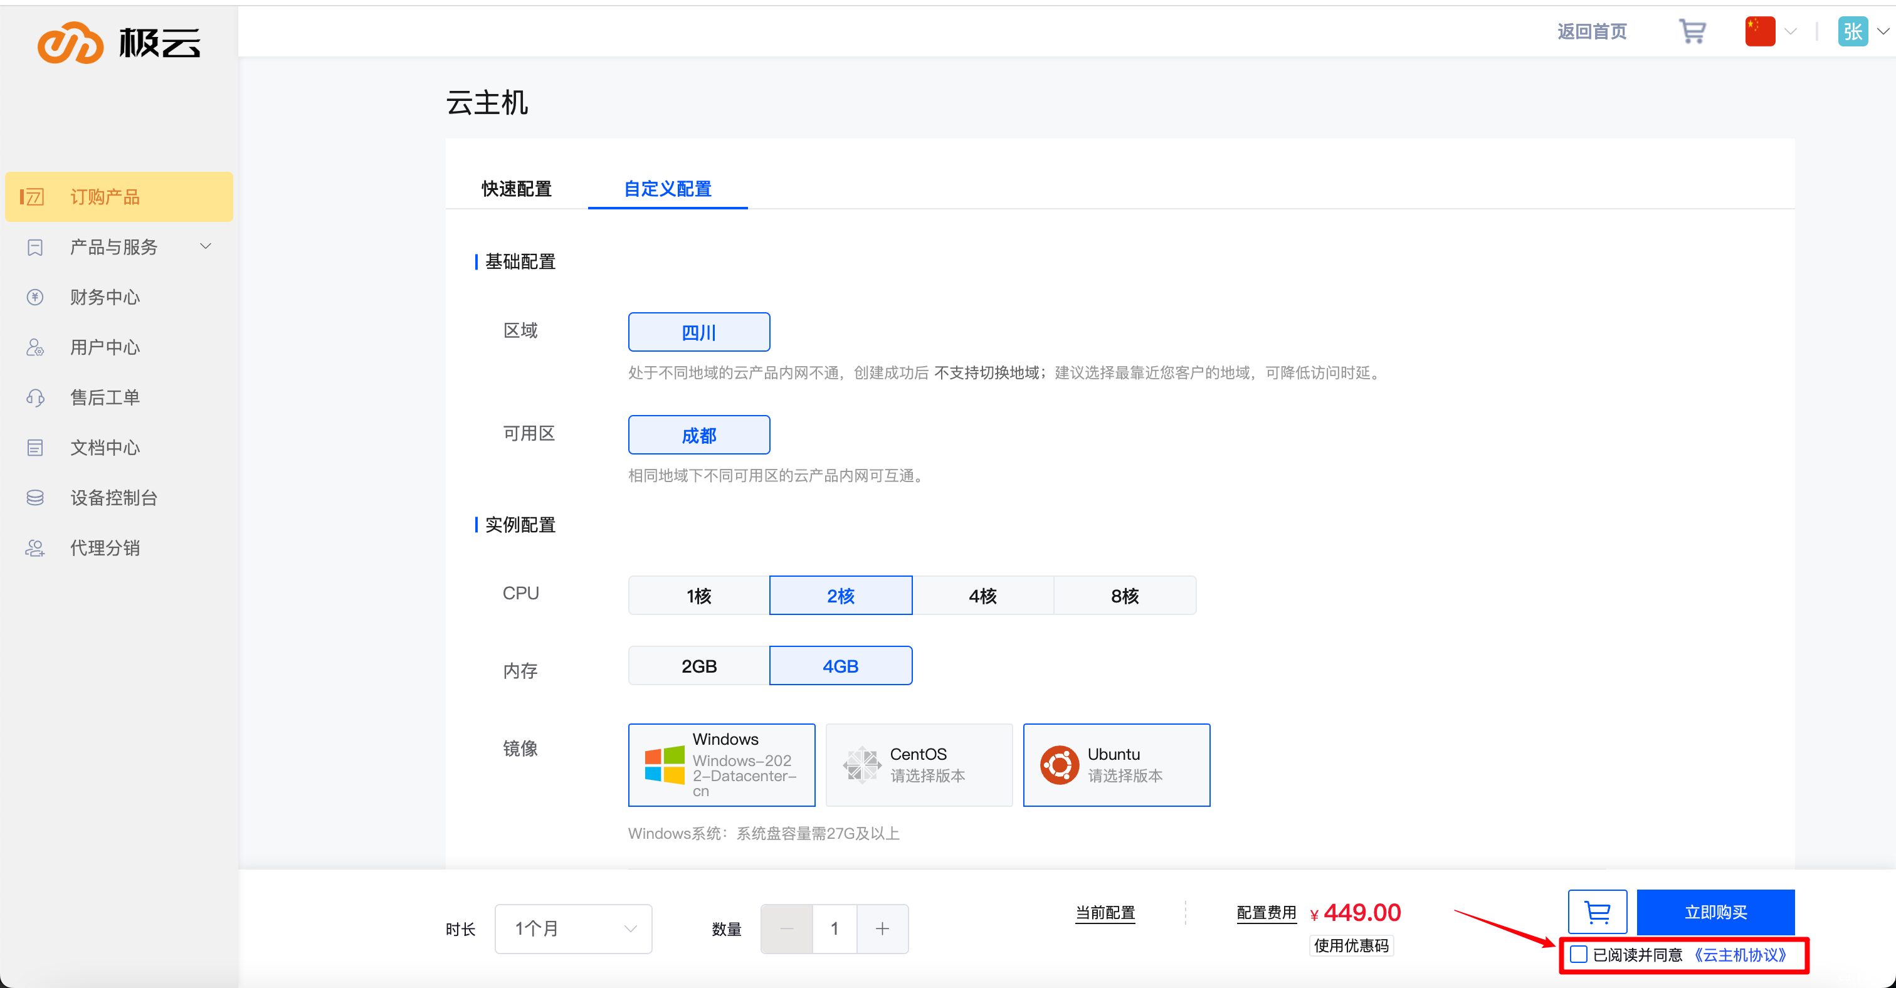Switch to the 快速配置 tab
This screenshot has width=1896, height=988.
516,189
